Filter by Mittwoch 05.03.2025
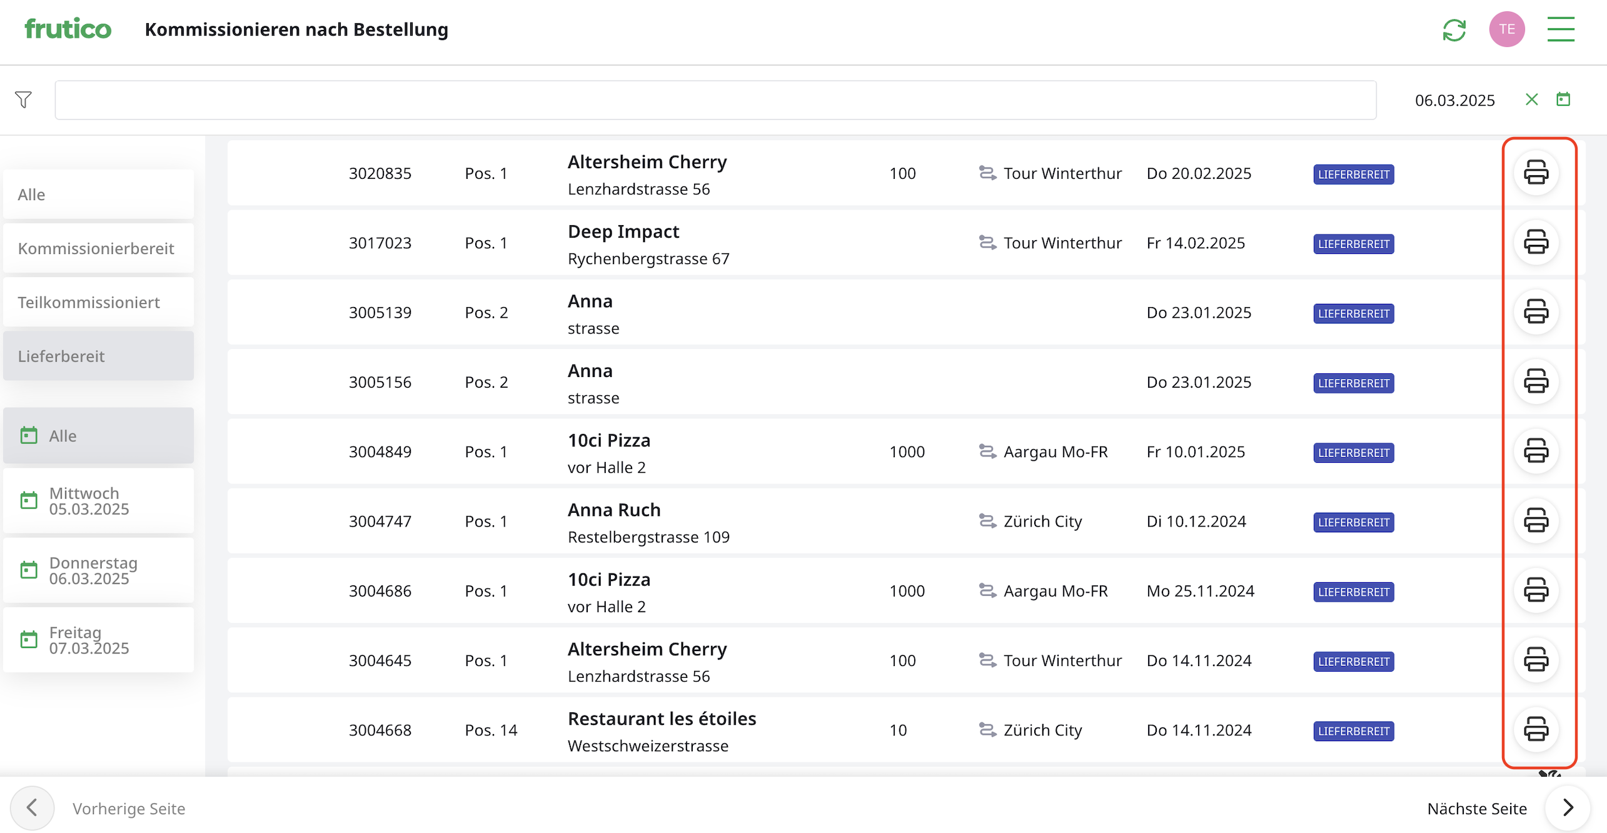The width and height of the screenshot is (1607, 833). [x=98, y=501]
